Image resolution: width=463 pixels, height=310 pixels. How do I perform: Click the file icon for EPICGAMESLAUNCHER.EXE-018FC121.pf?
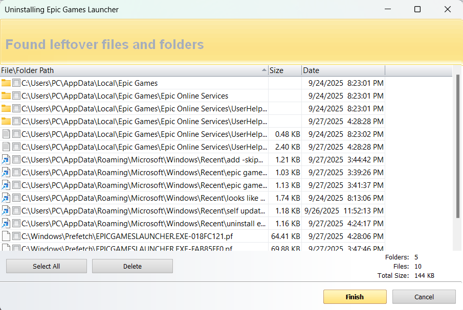point(6,236)
